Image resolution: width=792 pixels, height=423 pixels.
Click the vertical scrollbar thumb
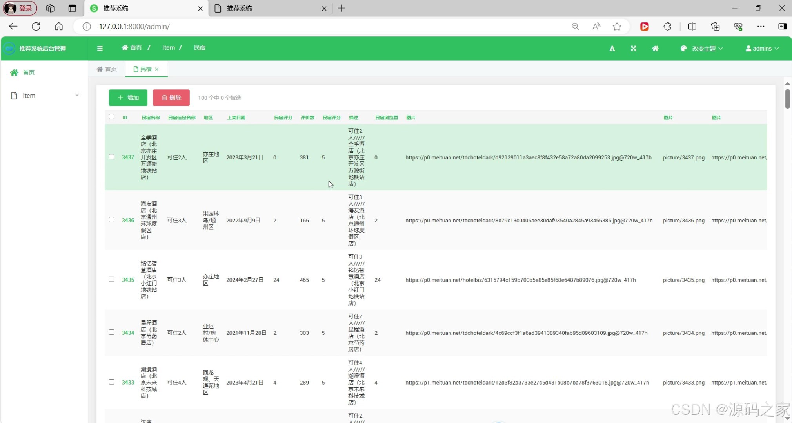787,99
